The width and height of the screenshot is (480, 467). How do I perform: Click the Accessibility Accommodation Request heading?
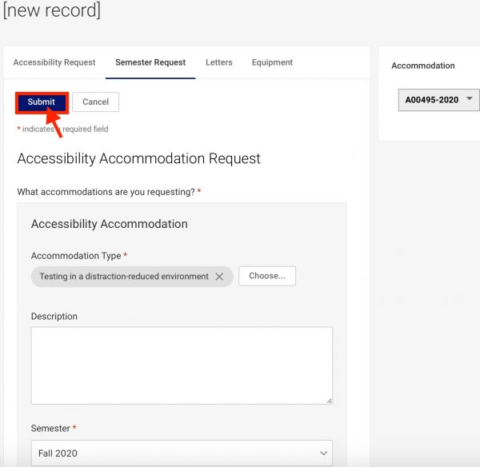(138, 158)
